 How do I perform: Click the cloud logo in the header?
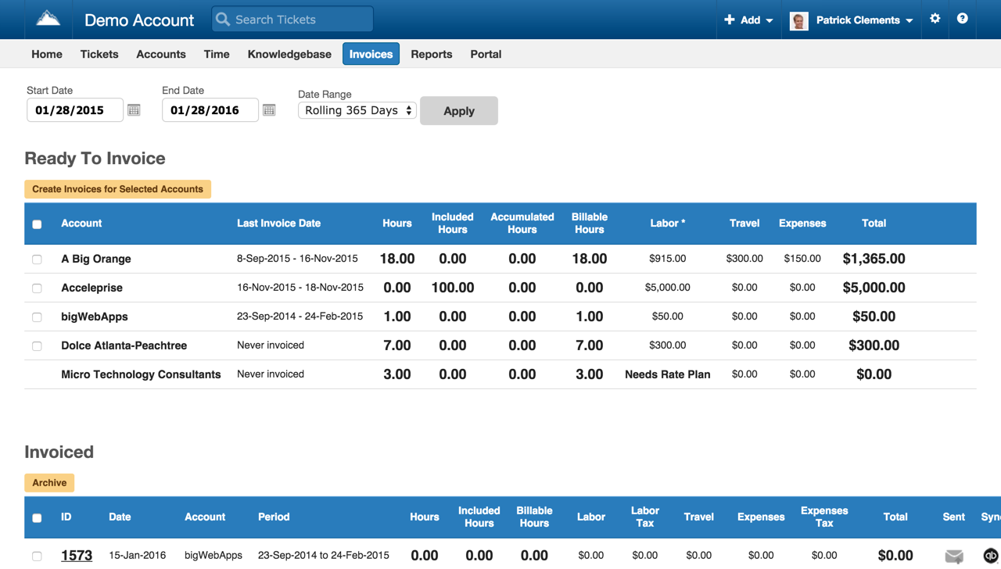[47, 19]
